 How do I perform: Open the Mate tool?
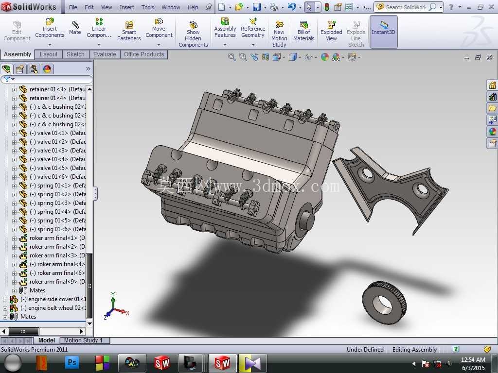(x=75, y=28)
